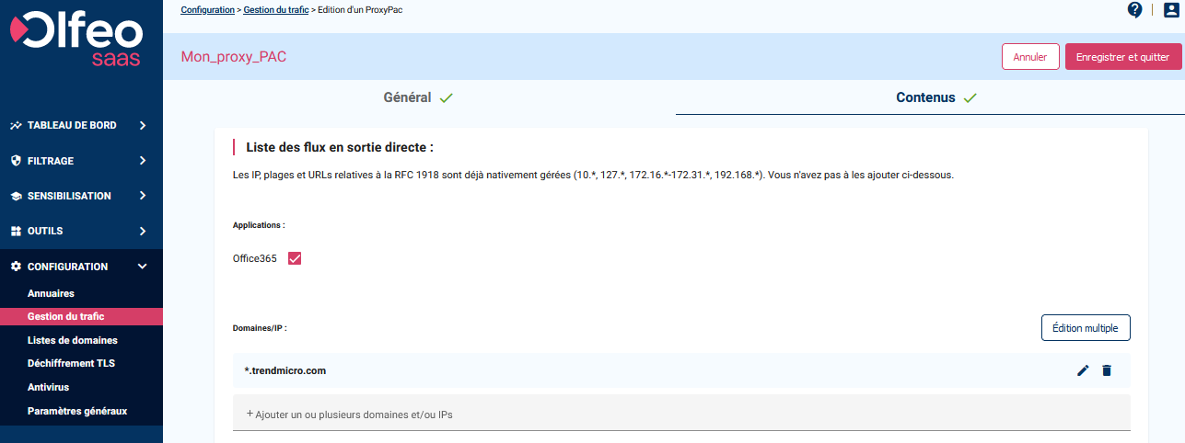This screenshot has height=443, width=1185.
Task: Uncheck the Office365 checkbox
Action: pos(295,258)
